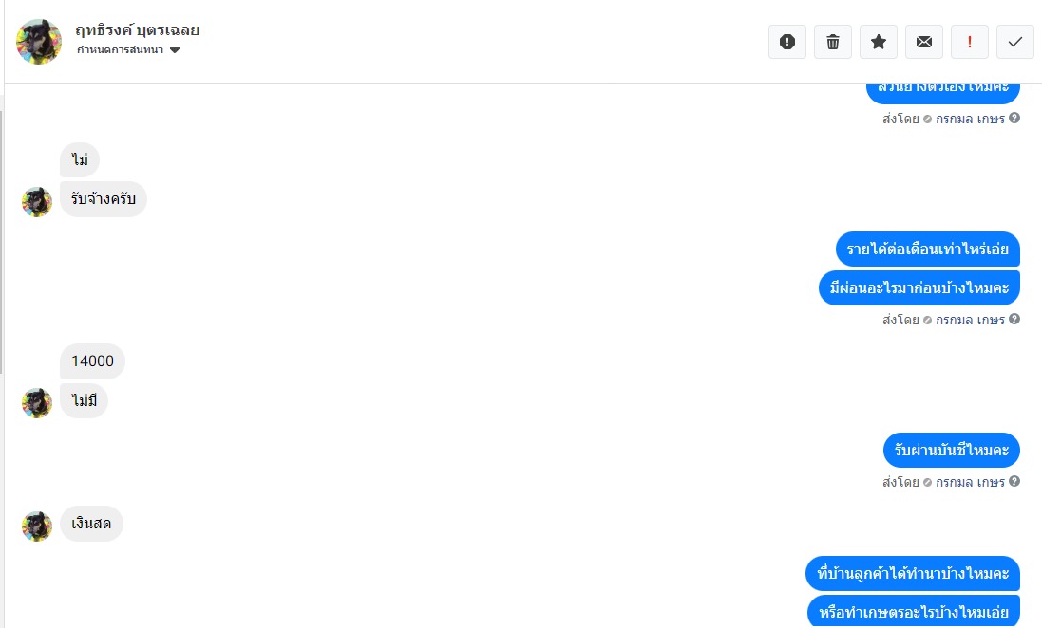
Task: Select the ที่บ้านลูกค้าได้ทำนาบ้างไหมคะ message
Action: [913, 574]
